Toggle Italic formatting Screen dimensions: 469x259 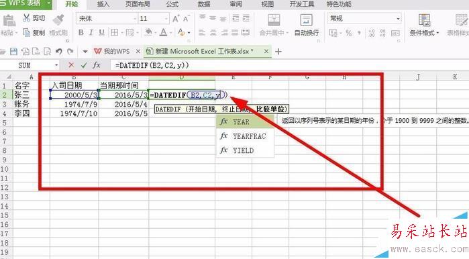pyautogui.click(x=91, y=32)
